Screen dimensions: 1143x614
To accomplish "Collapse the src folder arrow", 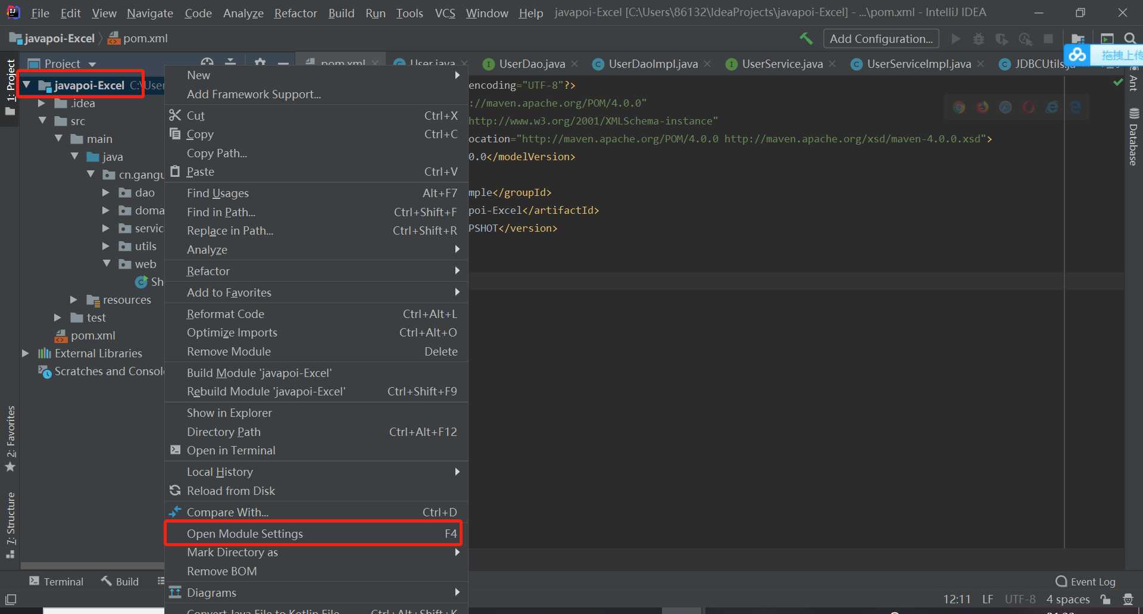I will [x=42, y=121].
